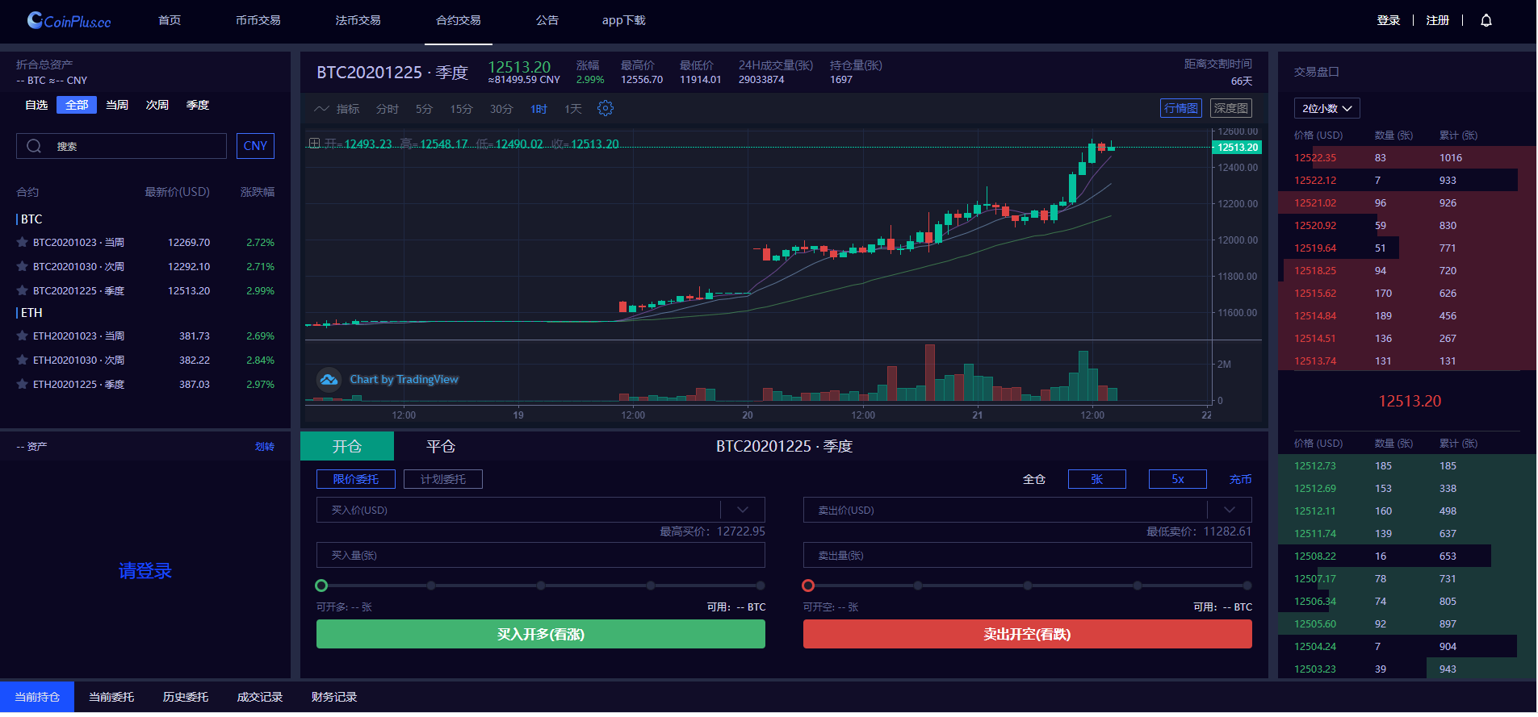Click 买入开多(看涨) button
The width and height of the screenshot is (1538, 717).
tap(541, 634)
